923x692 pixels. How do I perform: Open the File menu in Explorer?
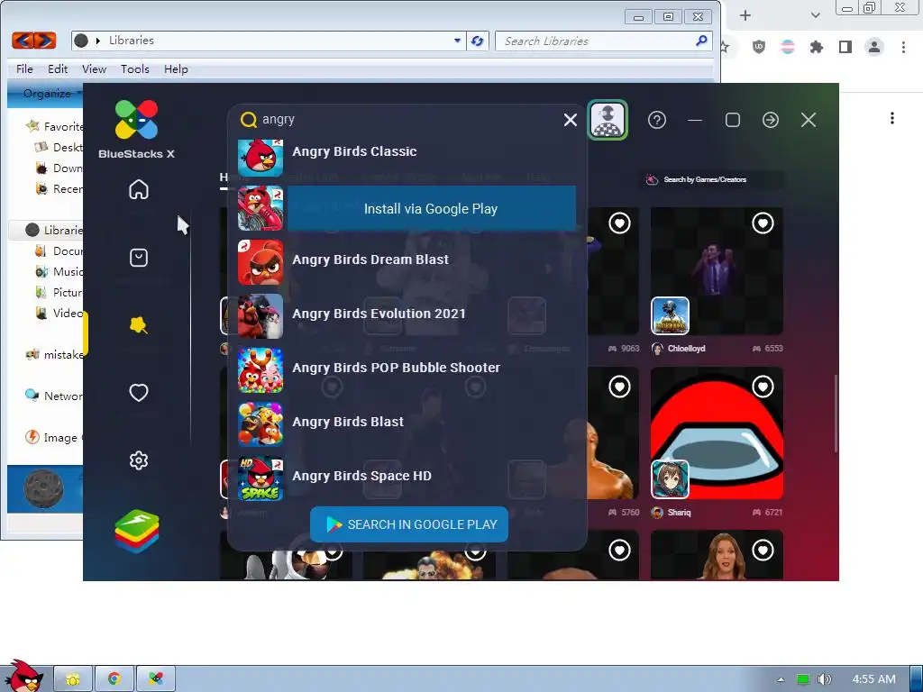coord(24,68)
